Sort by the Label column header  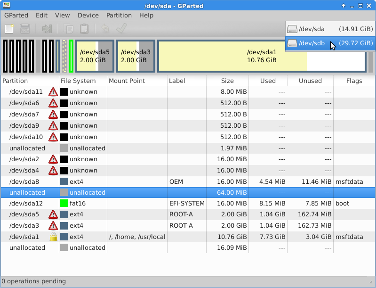187,81
